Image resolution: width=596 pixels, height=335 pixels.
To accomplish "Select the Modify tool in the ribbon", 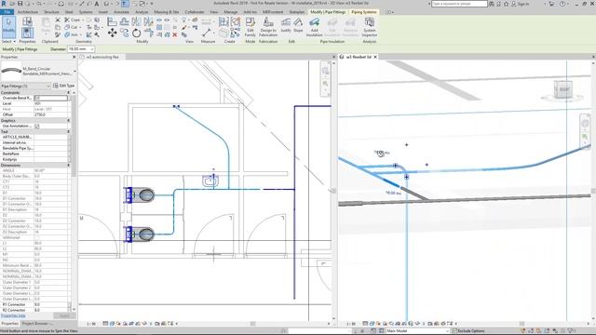I will [8, 27].
